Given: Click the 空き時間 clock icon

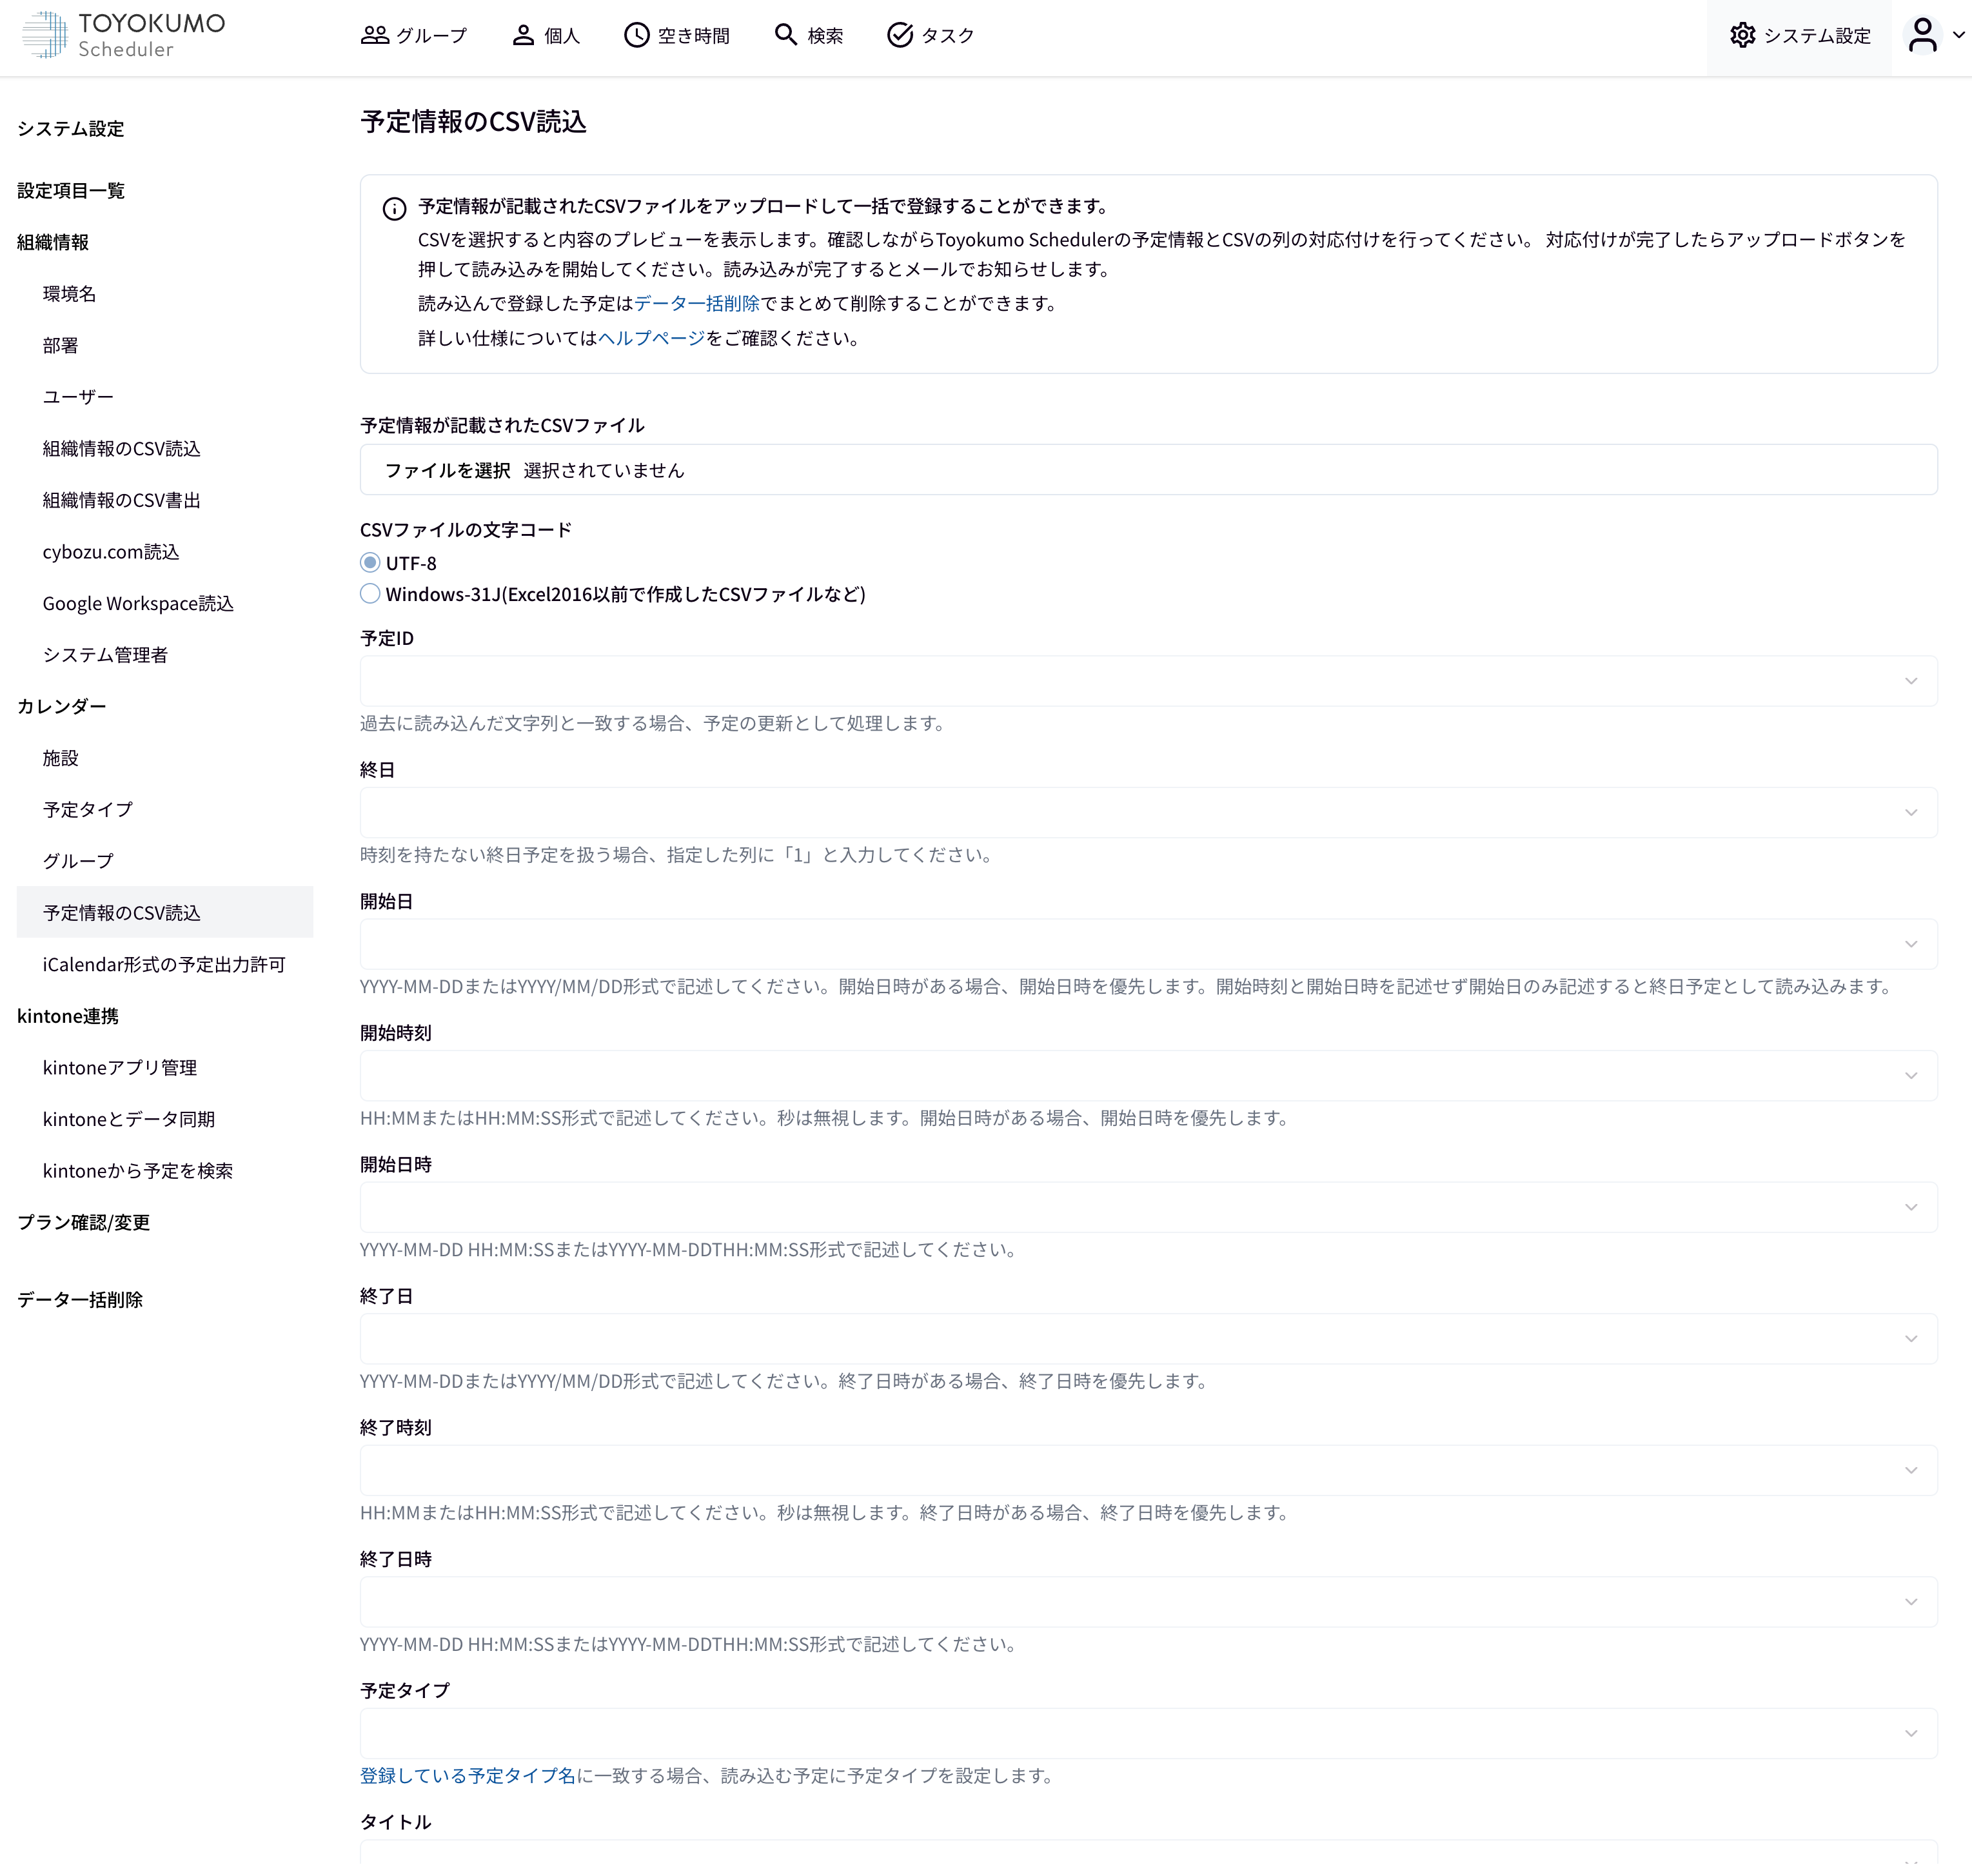Looking at the screenshot, I should [636, 35].
